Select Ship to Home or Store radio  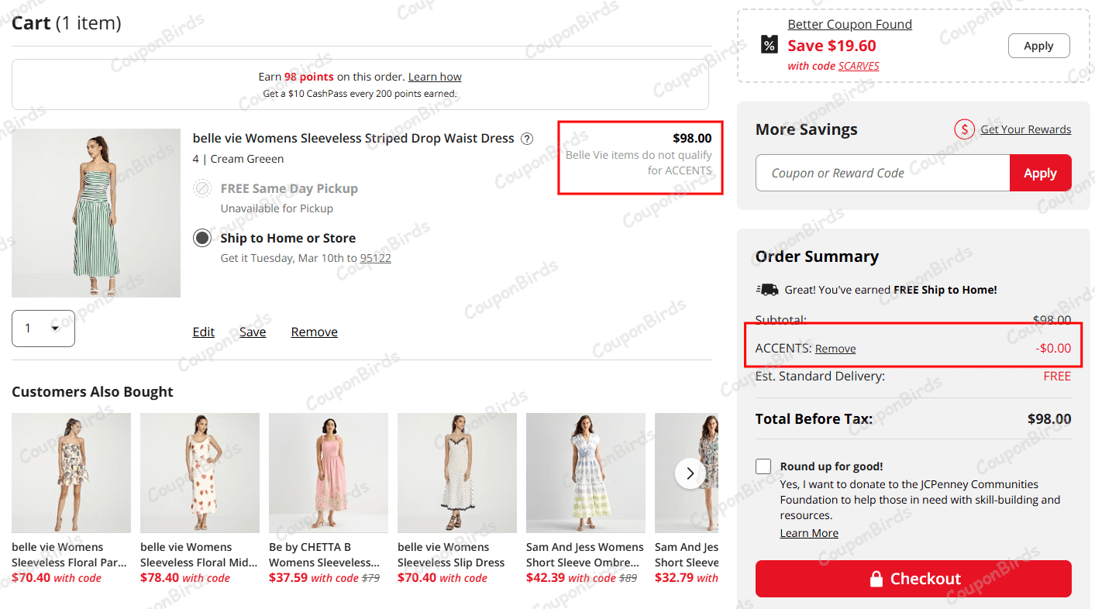coord(202,238)
